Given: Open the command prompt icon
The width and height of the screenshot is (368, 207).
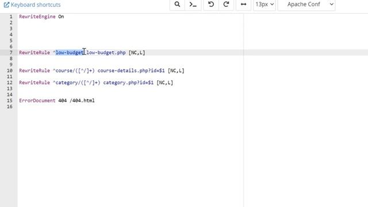Looking at the screenshot, I should pos(193,5).
